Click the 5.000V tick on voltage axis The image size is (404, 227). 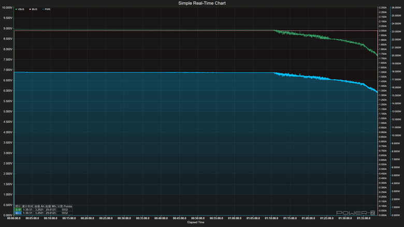tap(8, 112)
